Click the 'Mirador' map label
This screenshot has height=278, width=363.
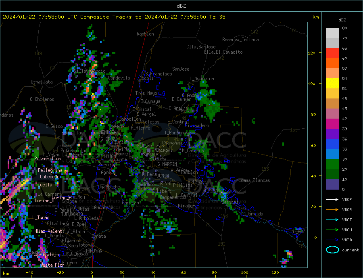186,206
